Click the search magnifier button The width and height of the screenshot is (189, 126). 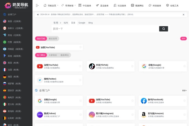163,29
